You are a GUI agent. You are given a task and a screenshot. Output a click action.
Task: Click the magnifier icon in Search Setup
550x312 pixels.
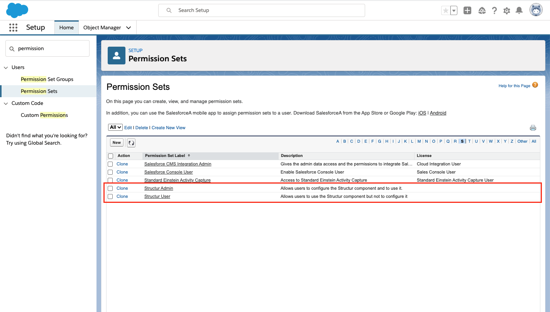169,10
